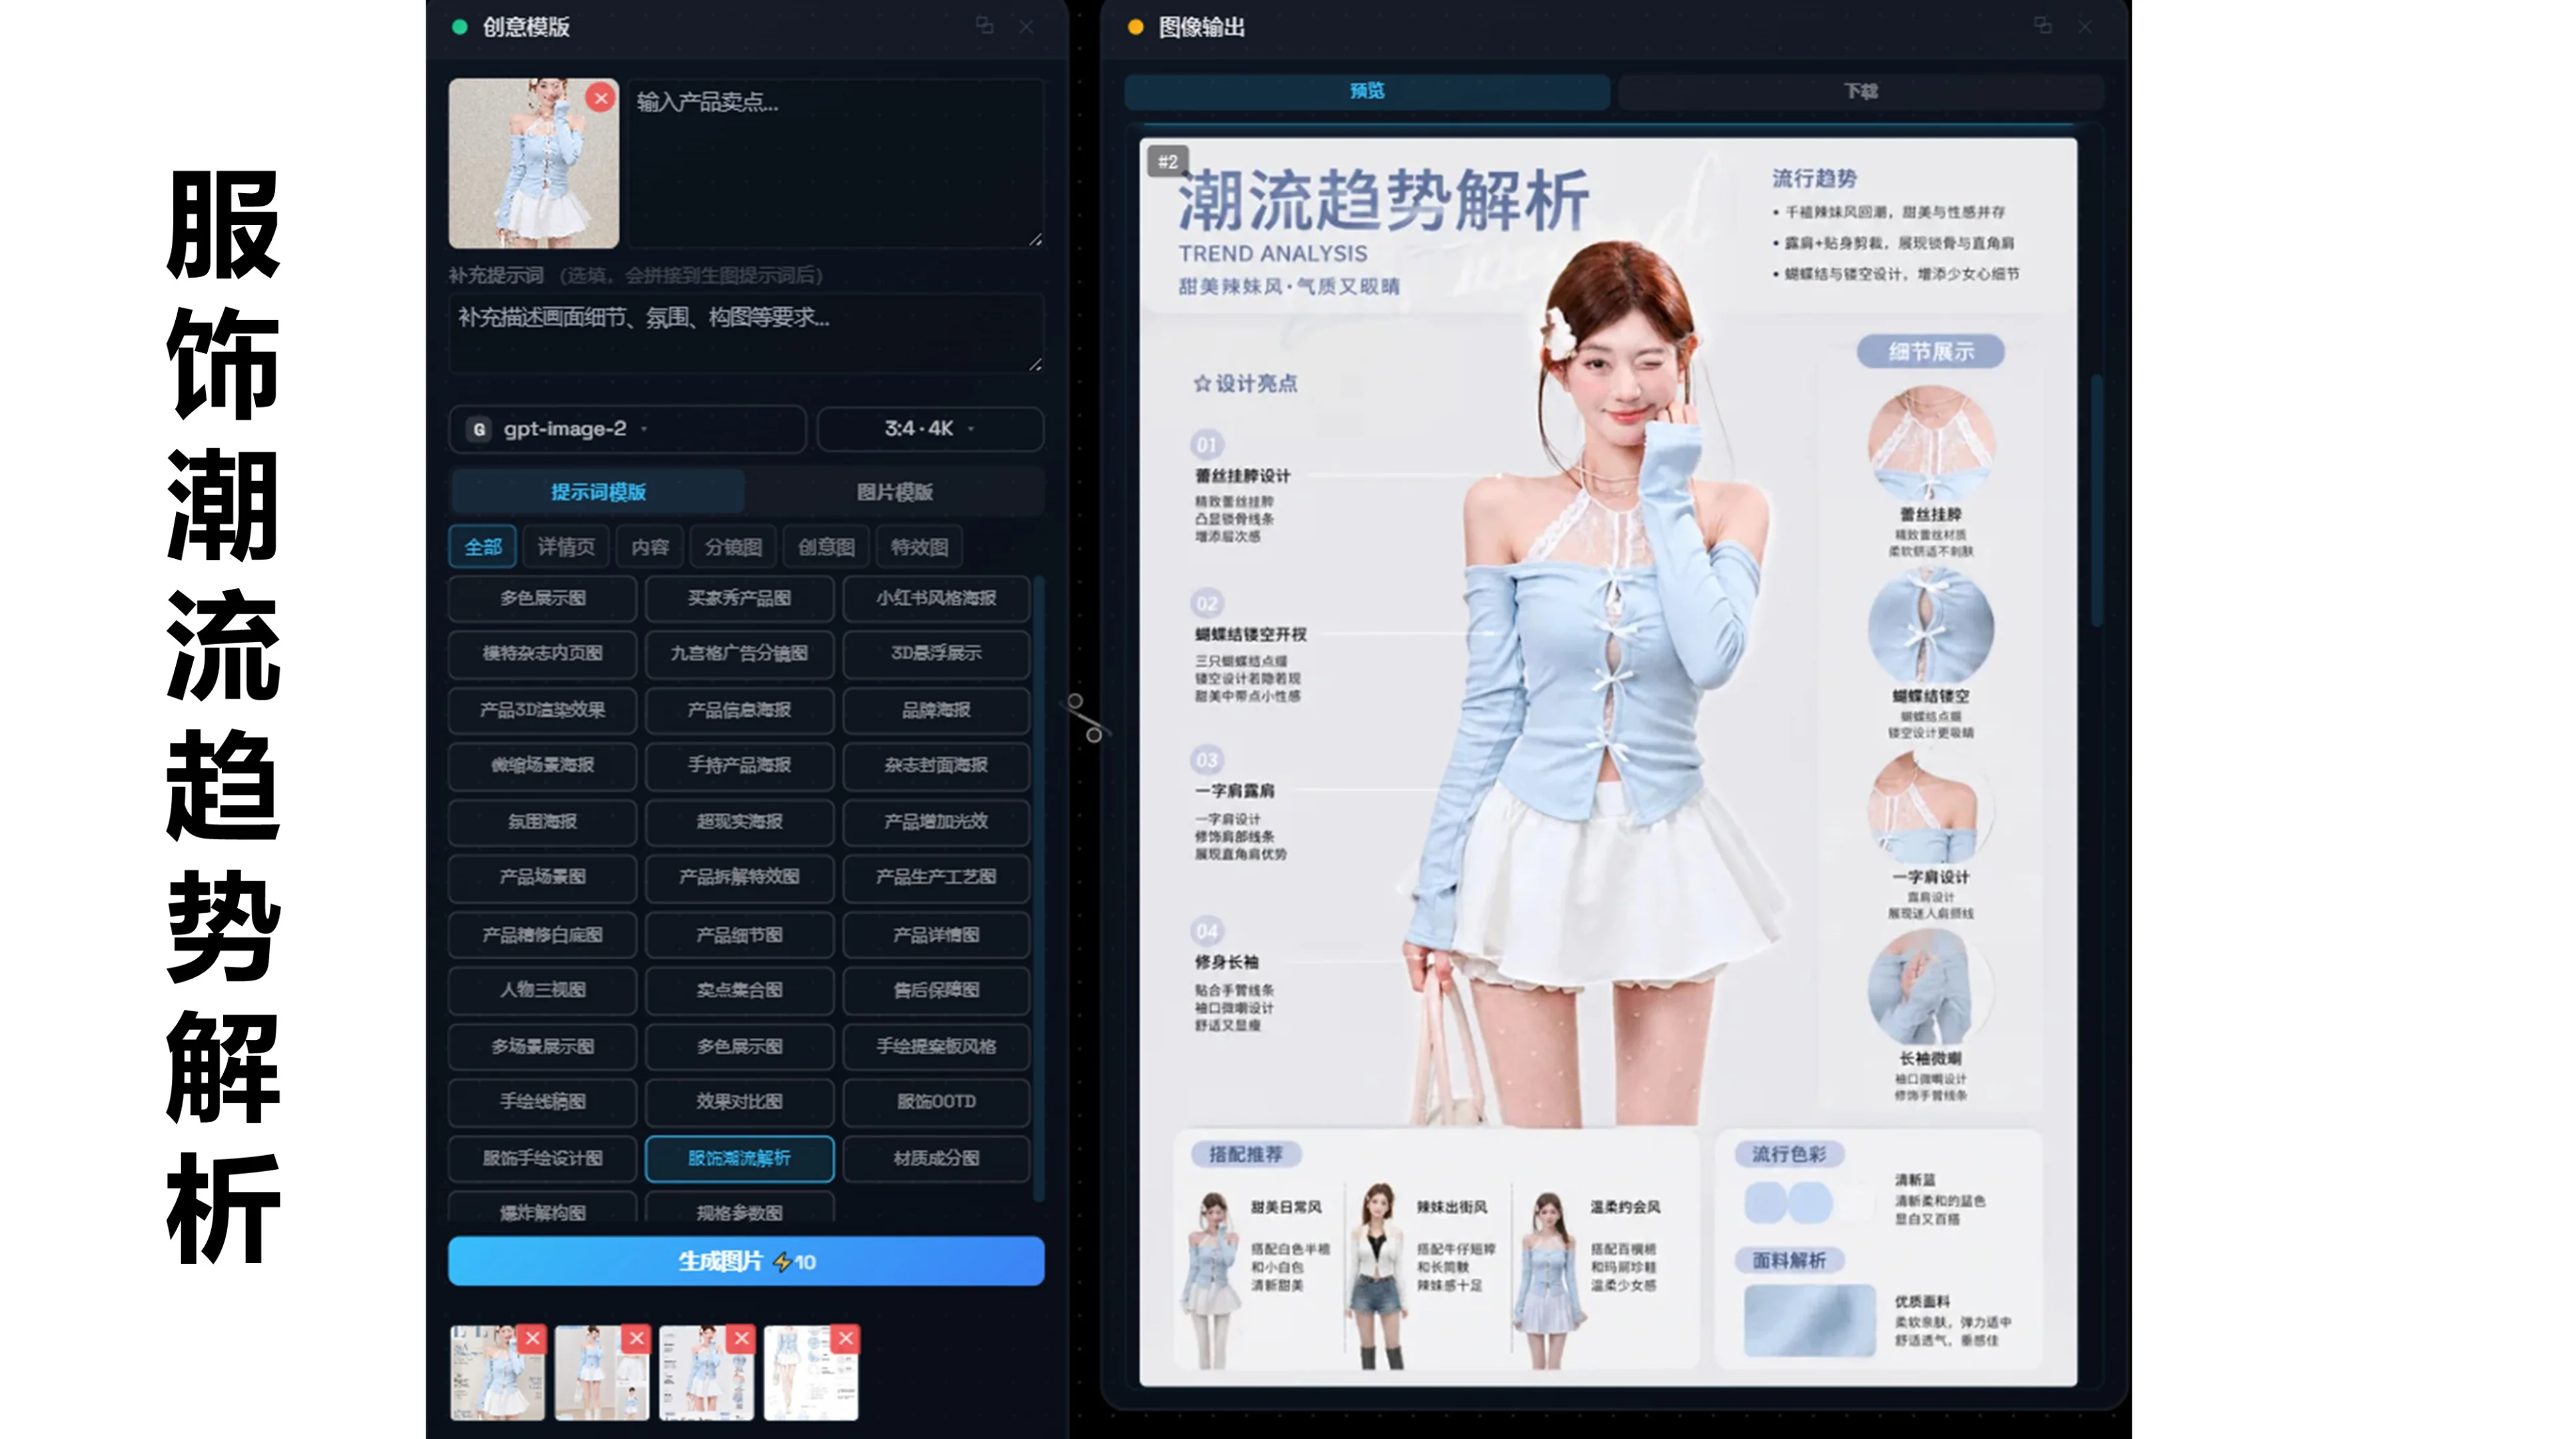Choose the 产品细节图 template
Viewport: 2558px width, 1439px height.
click(739, 935)
